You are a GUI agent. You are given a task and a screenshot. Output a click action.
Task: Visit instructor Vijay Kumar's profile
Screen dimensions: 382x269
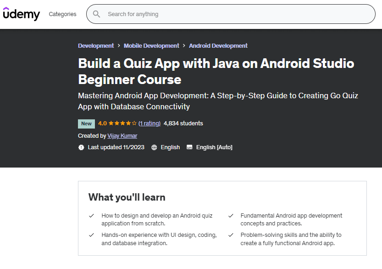pos(122,136)
